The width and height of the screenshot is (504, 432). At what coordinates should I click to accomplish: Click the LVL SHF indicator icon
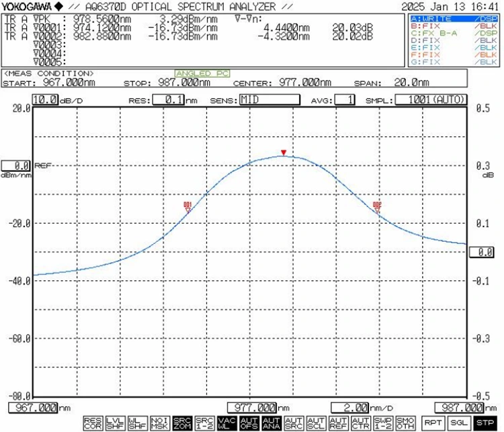(x=116, y=422)
